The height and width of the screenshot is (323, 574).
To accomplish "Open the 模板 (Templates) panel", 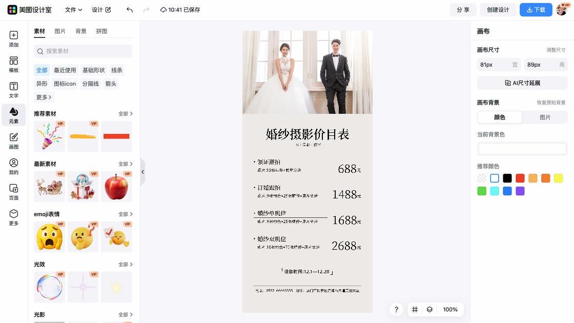I will [13, 65].
